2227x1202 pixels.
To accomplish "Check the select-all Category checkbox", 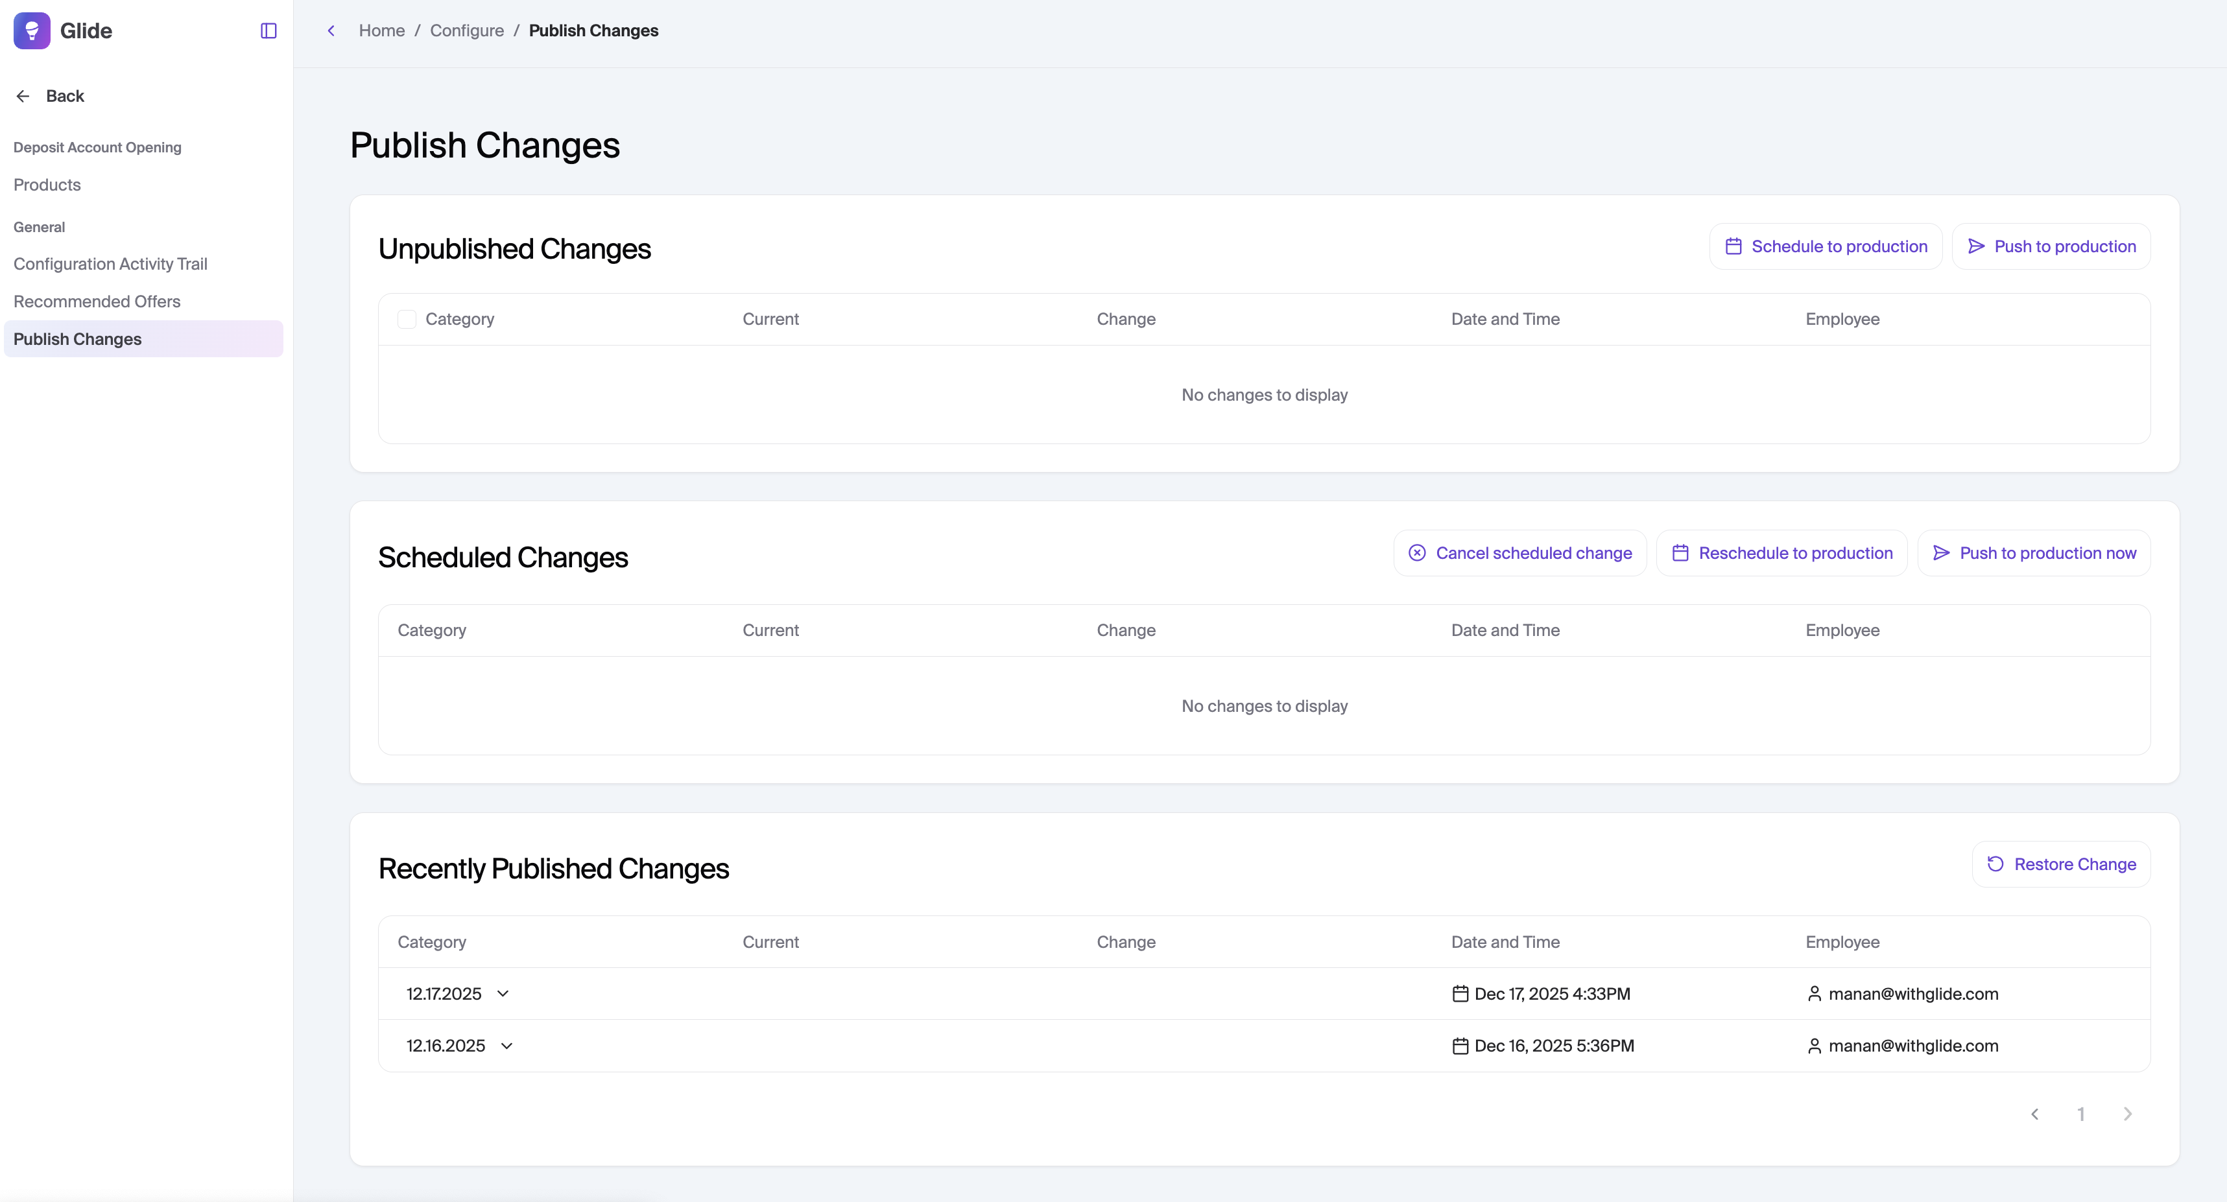I will pyautogui.click(x=407, y=320).
